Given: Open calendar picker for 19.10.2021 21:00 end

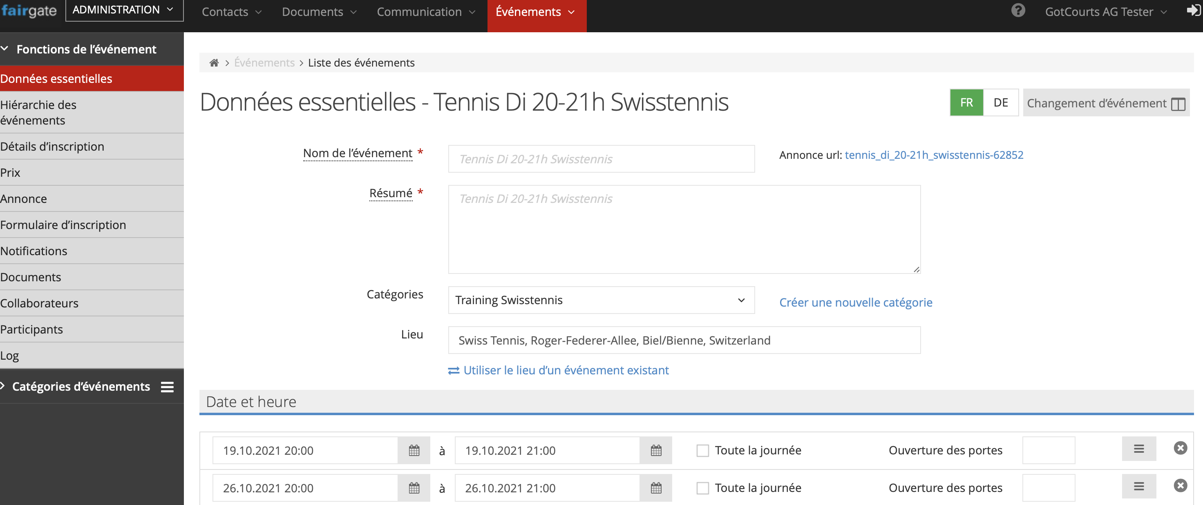Looking at the screenshot, I should (x=656, y=450).
